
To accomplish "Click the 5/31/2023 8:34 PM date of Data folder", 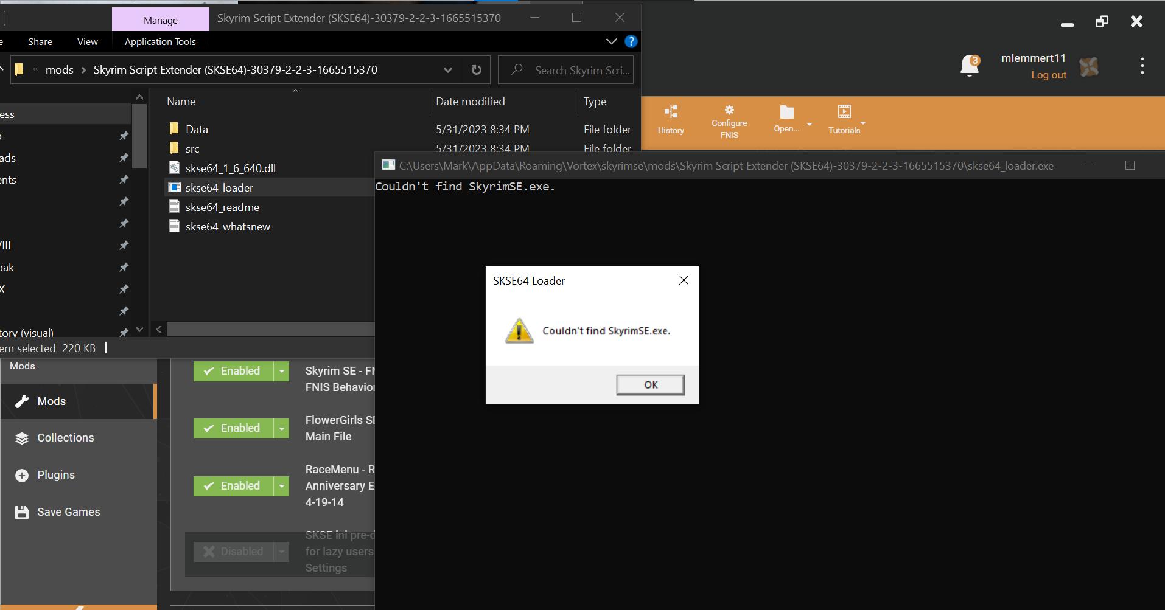I will [483, 129].
